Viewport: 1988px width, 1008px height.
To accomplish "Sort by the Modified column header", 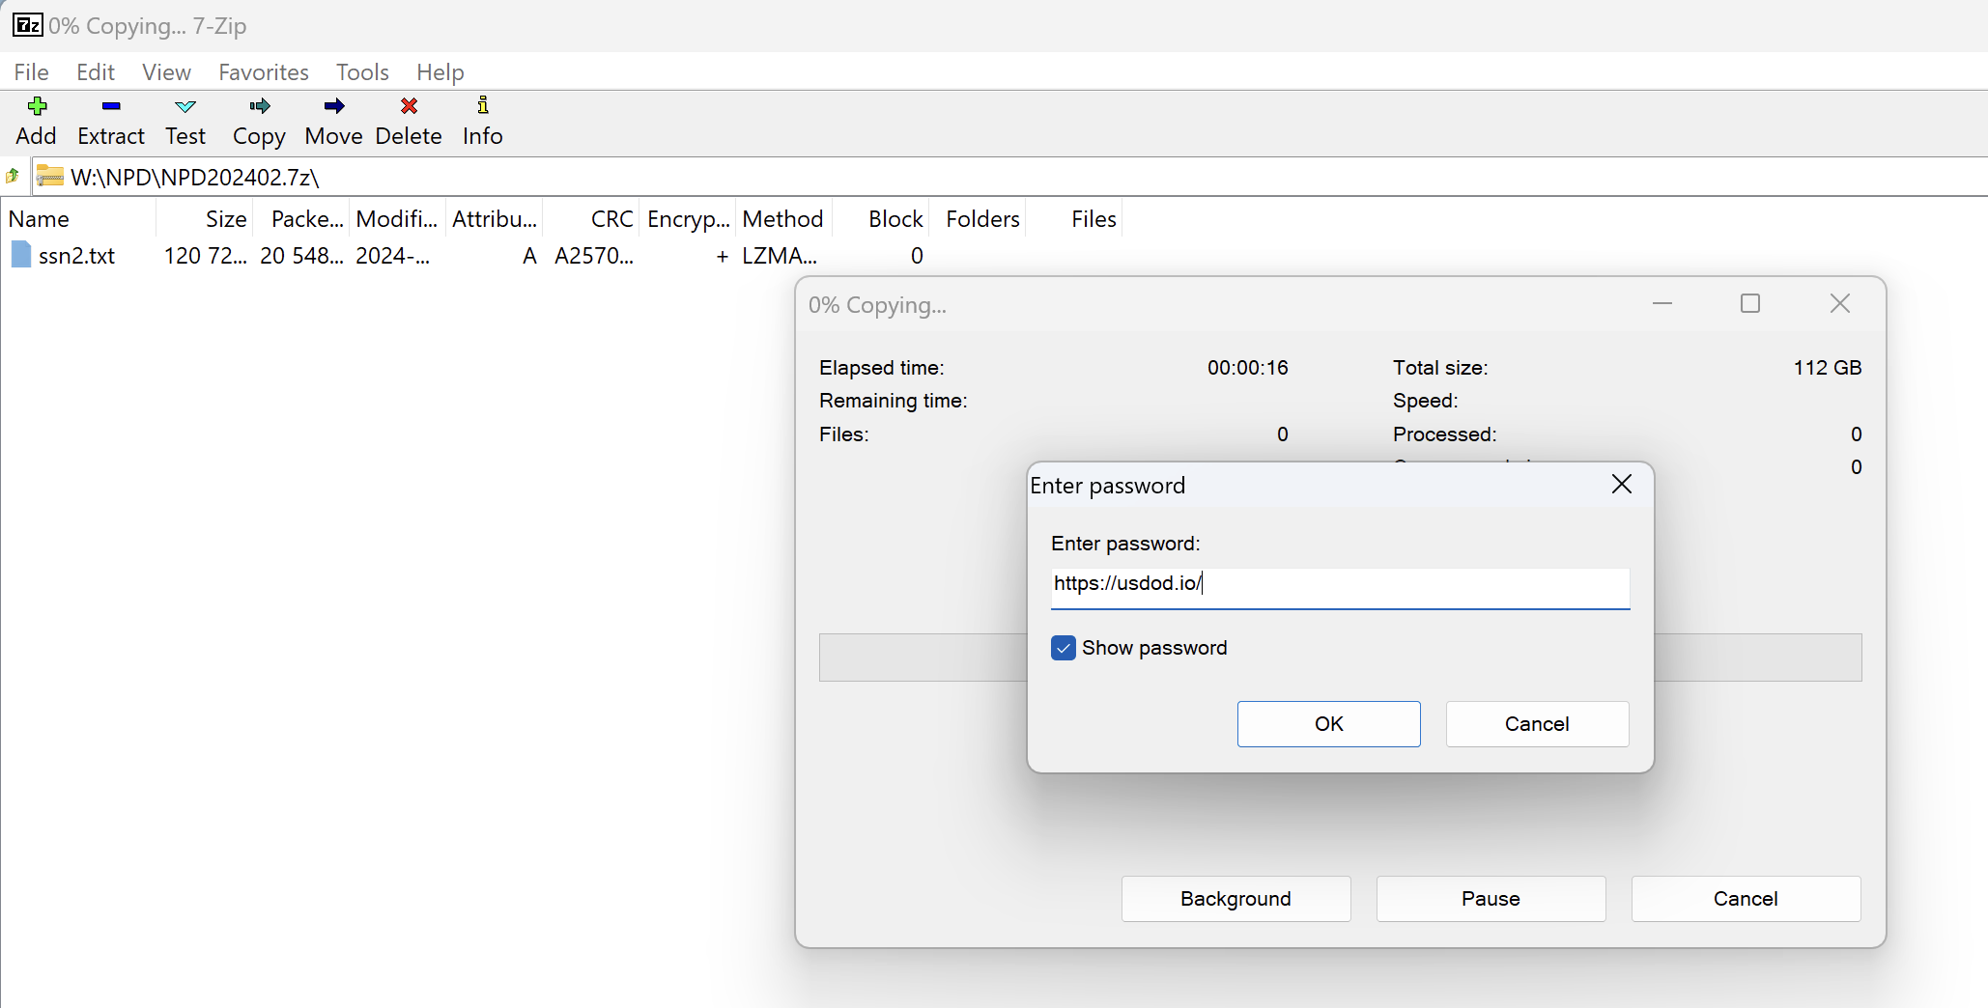I will click(397, 219).
